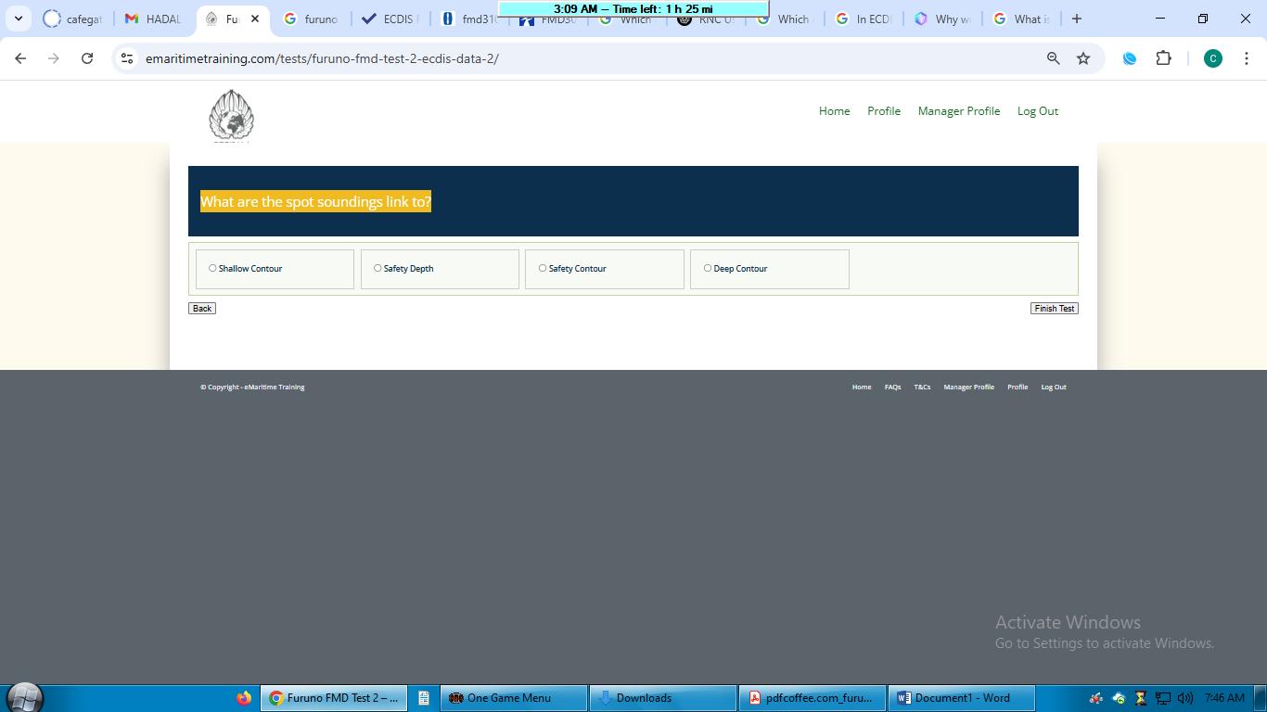Select the Deep Contour answer
Viewport: 1267px width, 712px height.
708,269
